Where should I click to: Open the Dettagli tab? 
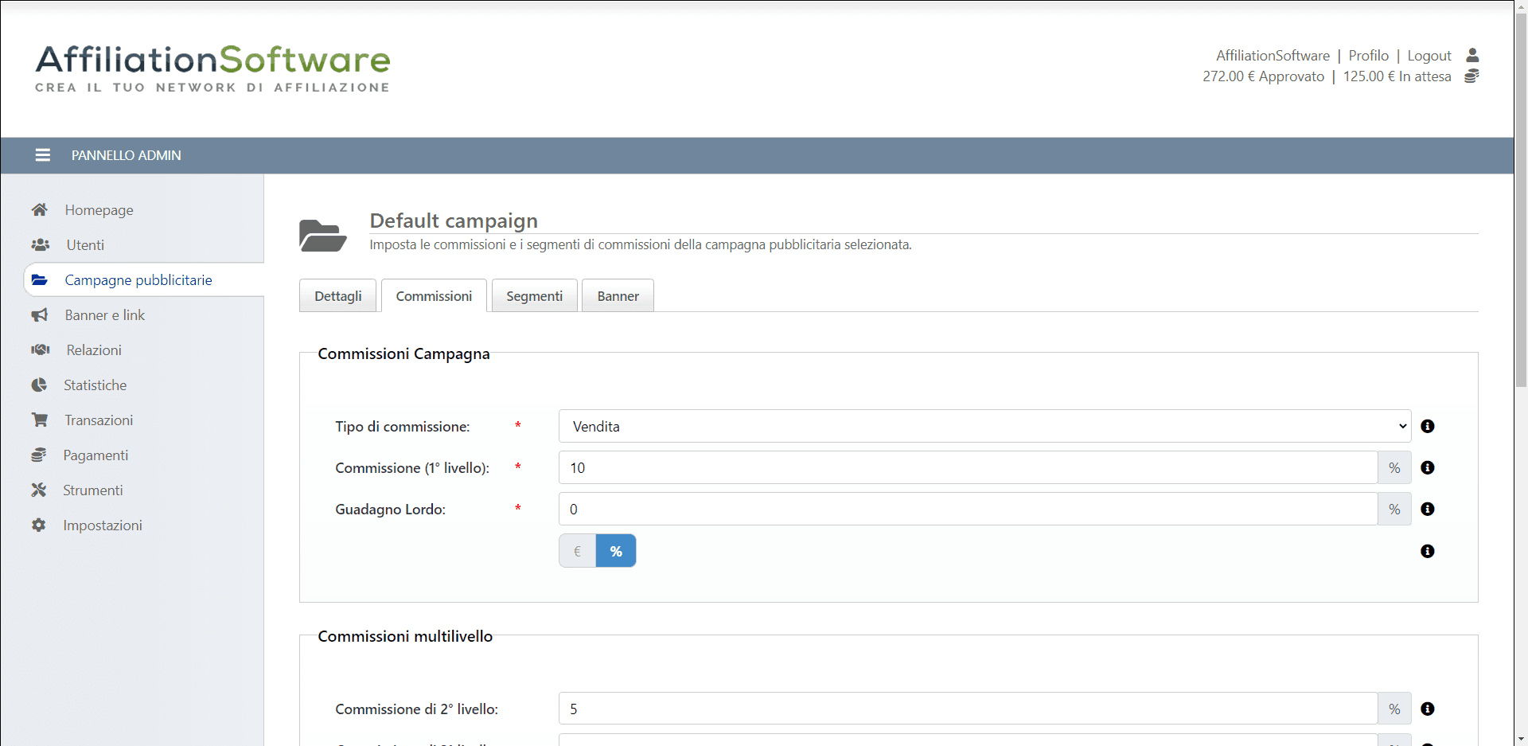[x=337, y=296]
